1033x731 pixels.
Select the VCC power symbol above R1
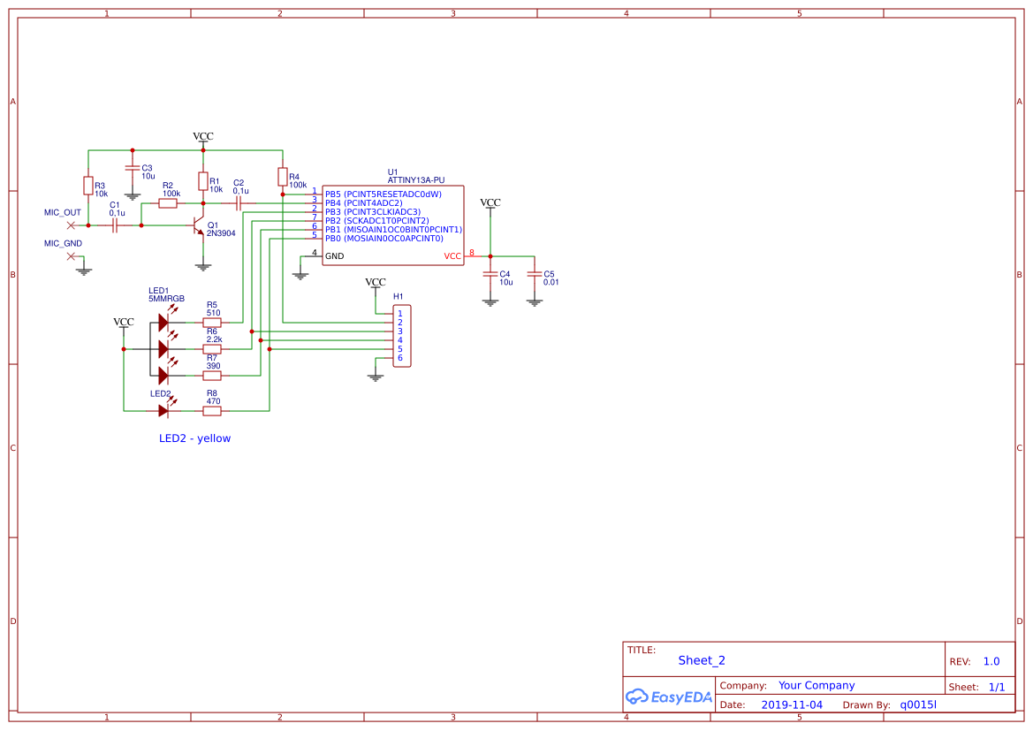[203, 137]
